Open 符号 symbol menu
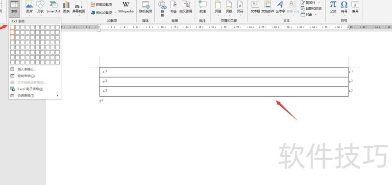This screenshot has height=185, width=392. (x=344, y=7)
